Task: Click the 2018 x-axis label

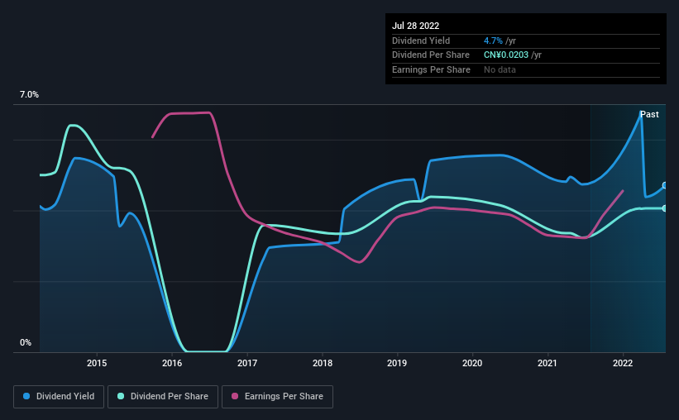Action: [x=323, y=363]
